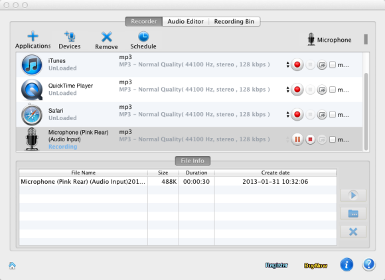Open Microphone MP3 Normal Quality format dropdown
Viewport: 385px width, 280px height.
[x=194, y=139]
